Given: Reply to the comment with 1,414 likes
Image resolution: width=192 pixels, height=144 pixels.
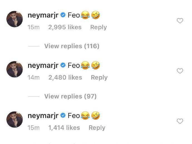Looking at the screenshot, I should coord(97,128).
